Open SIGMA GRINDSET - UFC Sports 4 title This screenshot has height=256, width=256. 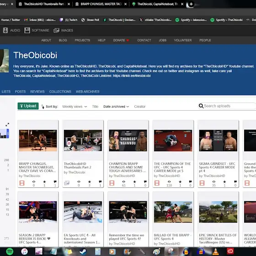coord(217,167)
